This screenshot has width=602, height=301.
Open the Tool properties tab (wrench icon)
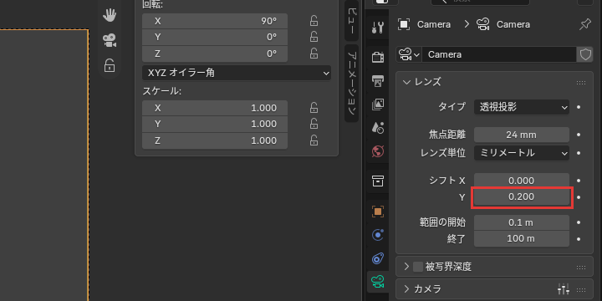(378, 28)
